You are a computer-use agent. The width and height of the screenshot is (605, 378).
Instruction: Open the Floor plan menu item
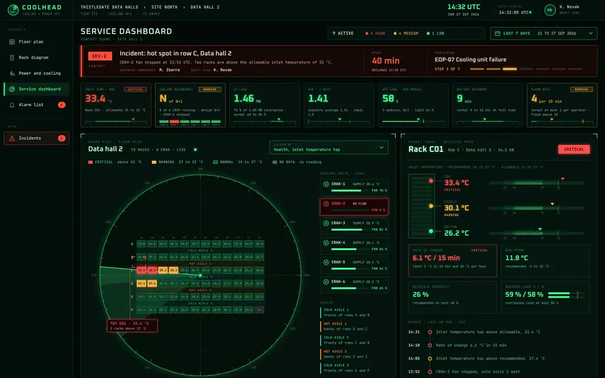tap(37, 42)
